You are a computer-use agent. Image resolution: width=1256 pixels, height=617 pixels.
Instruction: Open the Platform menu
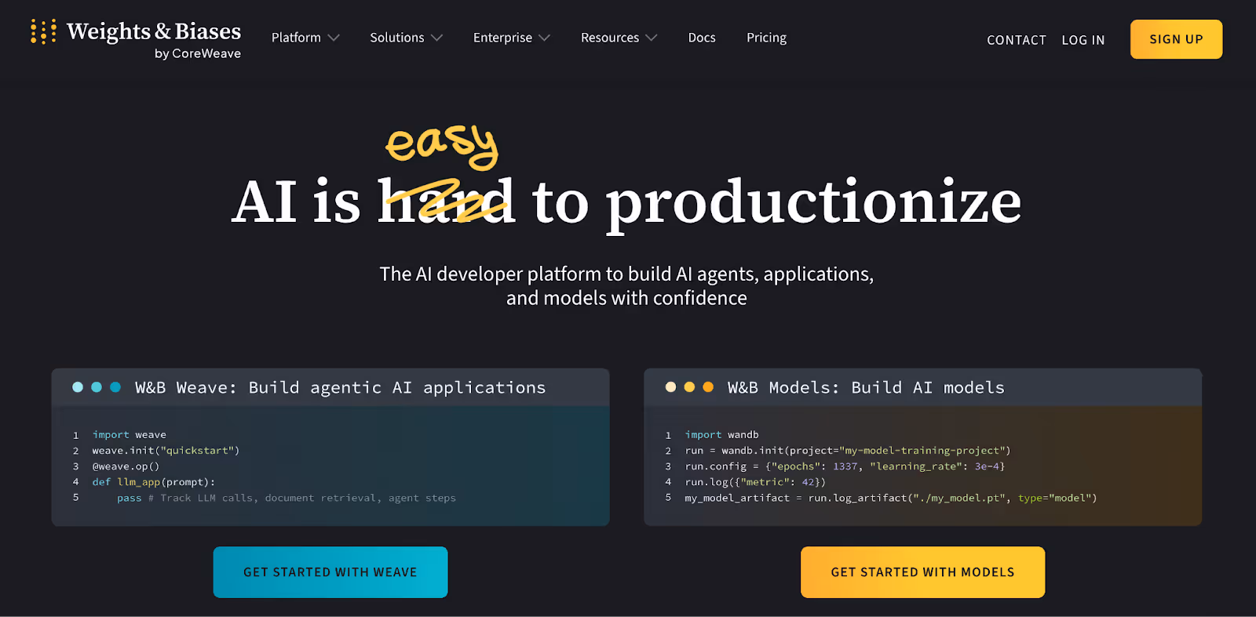[296, 38]
